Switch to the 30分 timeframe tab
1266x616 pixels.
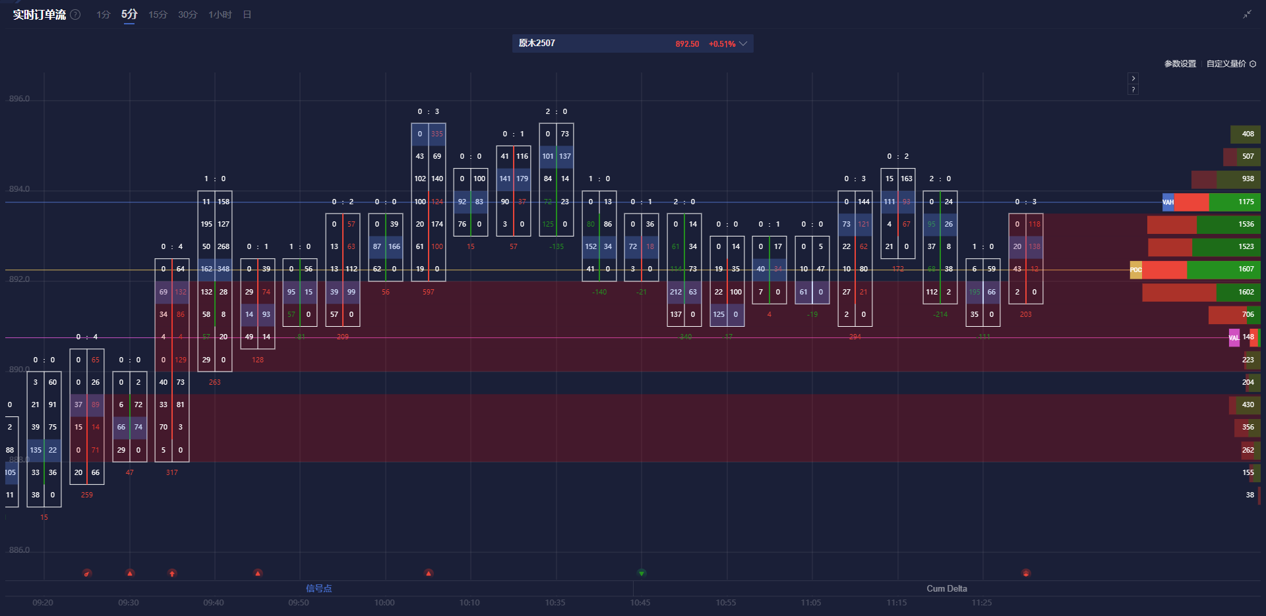[x=187, y=14]
